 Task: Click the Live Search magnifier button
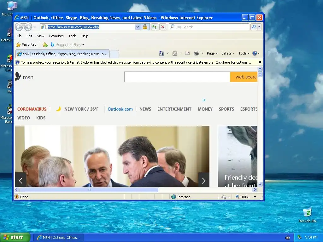pyautogui.click(x=254, y=27)
